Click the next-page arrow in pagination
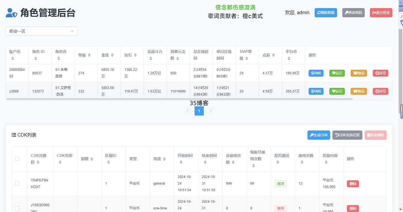Image resolution: width=403 pixels, height=212 pixels. [210, 111]
